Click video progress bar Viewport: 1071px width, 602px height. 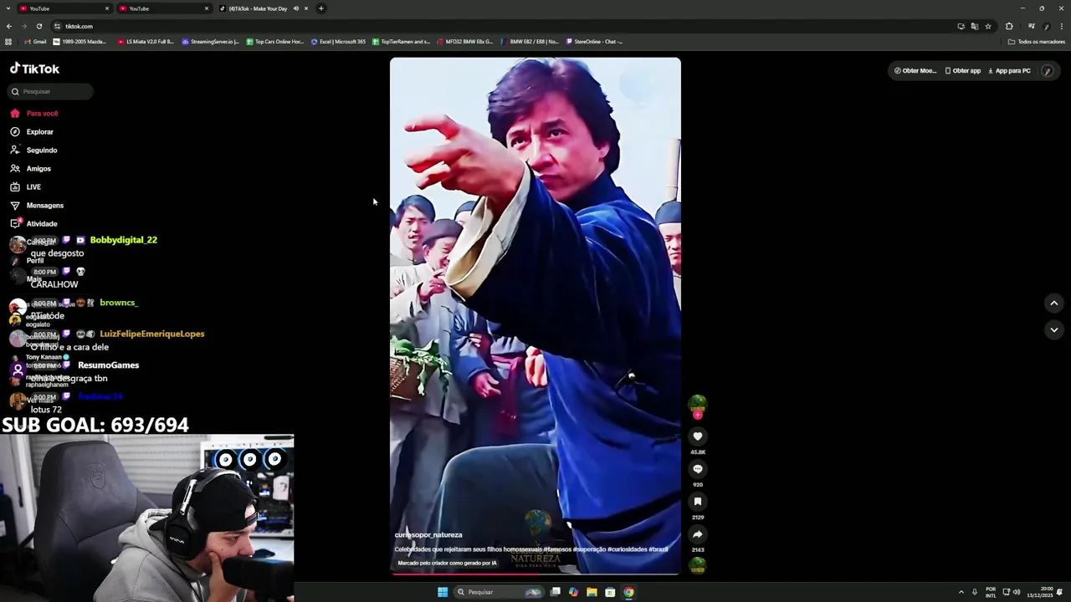[535, 574]
